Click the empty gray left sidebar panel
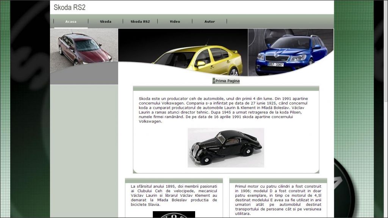Screen dimensions: 388x218 [84, 152]
